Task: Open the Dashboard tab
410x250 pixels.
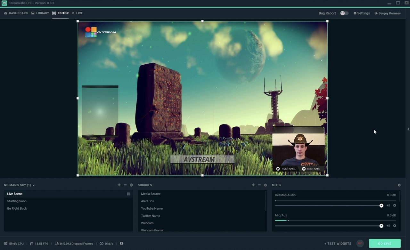Action: tap(16, 13)
